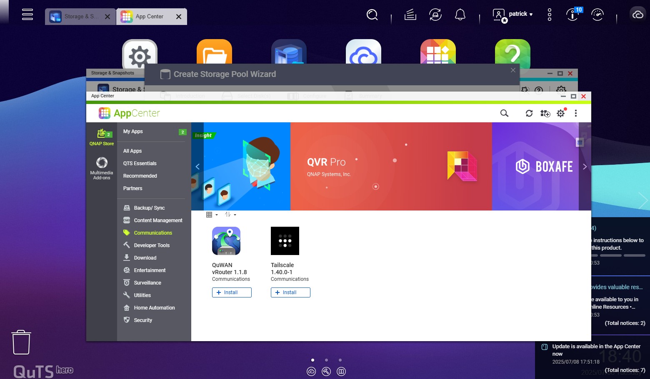Expand the grid view mode dropdown
The width and height of the screenshot is (650, 379).
click(x=212, y=215)
